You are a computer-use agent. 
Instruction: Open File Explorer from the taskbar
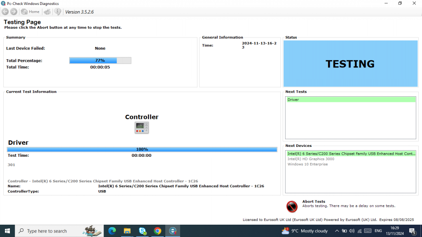pos(127,231)
